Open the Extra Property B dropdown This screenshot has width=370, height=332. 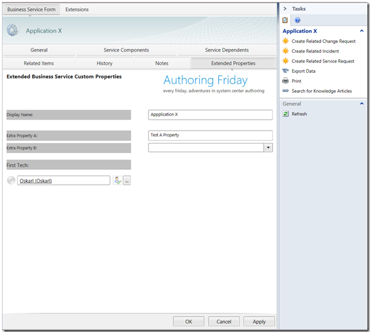[268, 148]
